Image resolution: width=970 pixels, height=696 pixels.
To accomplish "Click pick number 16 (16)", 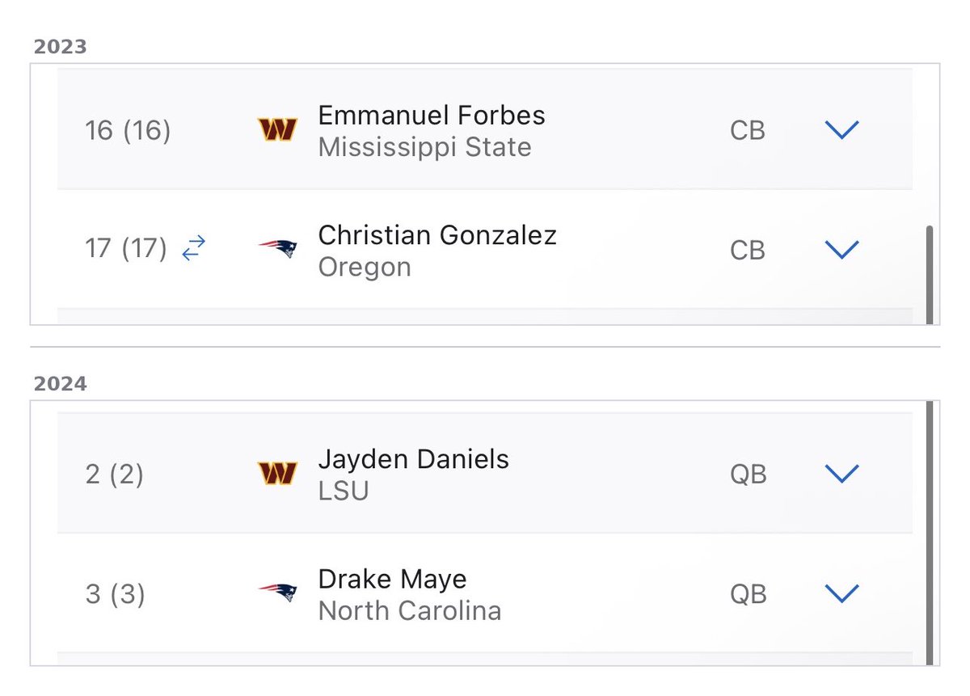I will coord(128,130).
